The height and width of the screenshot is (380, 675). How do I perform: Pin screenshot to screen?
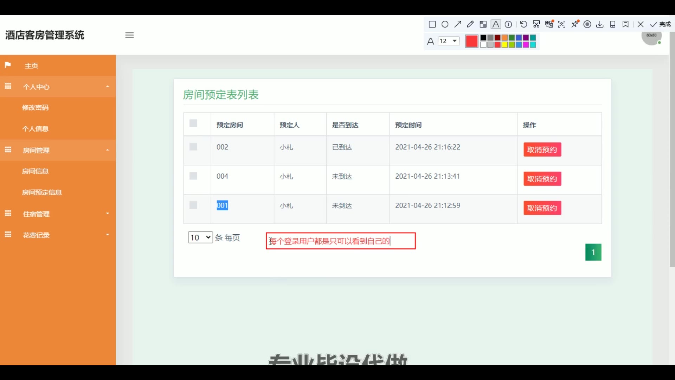[575, 24]
